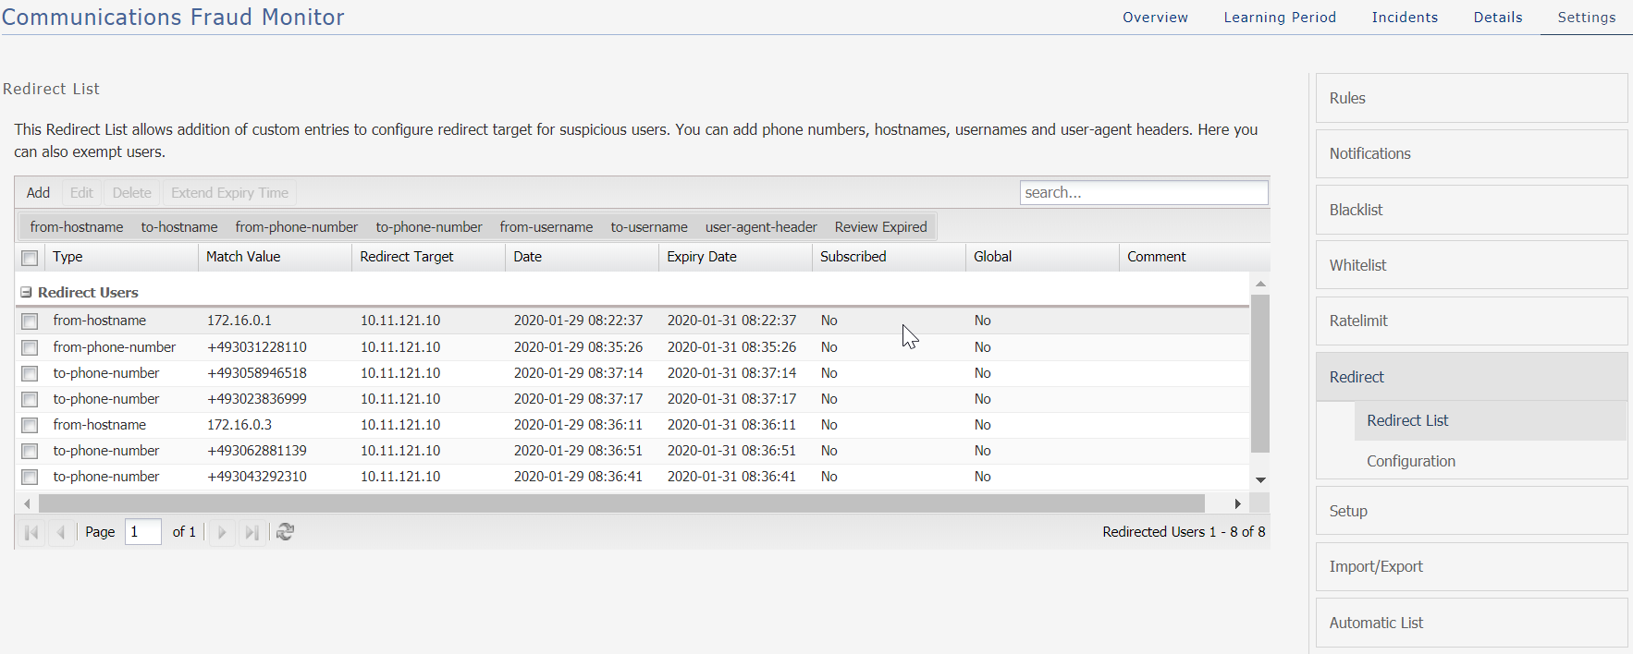This screenshot has height=654, width=1633.
Task: Expand Redirect settings section
Action: click(1471, 377)
